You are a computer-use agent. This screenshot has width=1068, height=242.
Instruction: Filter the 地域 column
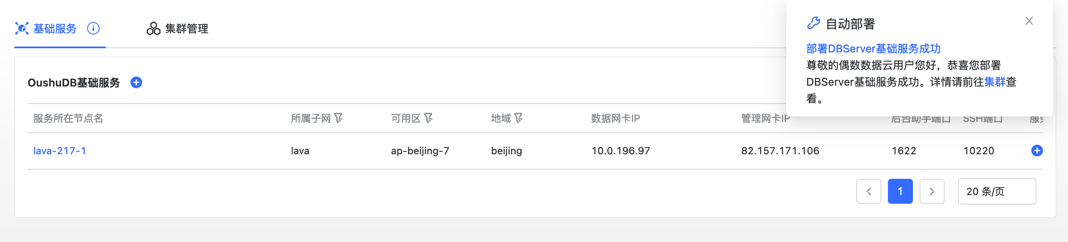click(x=519, y=119)
